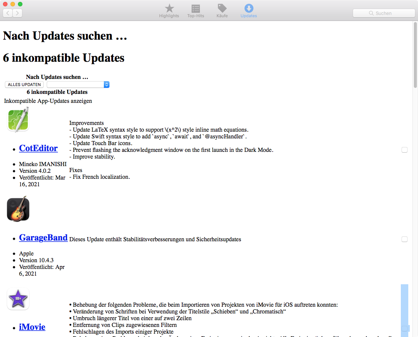Click the iMovie star icon
The width and height of the screenshot is (418, 337).
click(18, 298)
